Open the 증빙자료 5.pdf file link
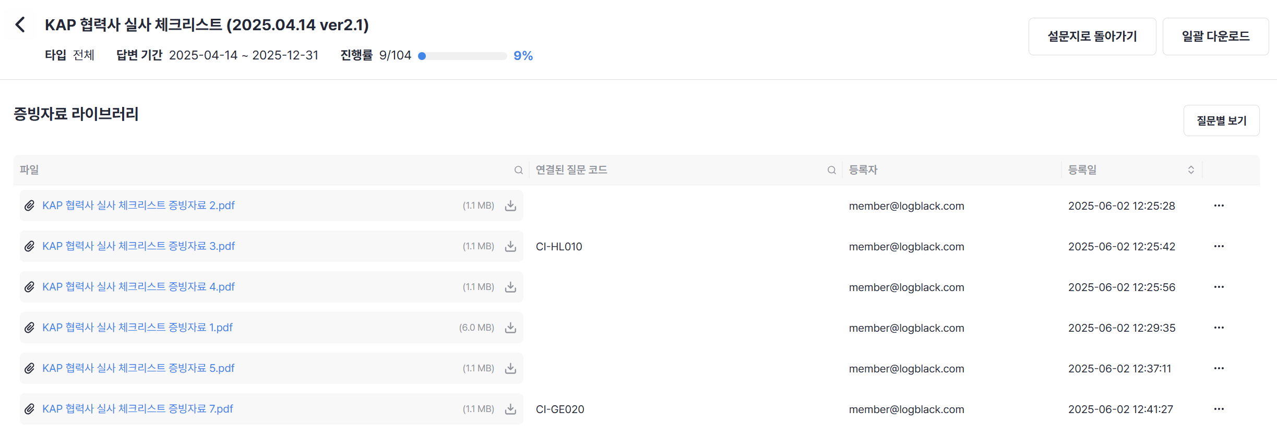This screenshot has width=1277, height=435. 138,368
